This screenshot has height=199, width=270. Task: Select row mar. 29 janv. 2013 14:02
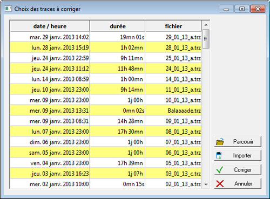point(106,37)
